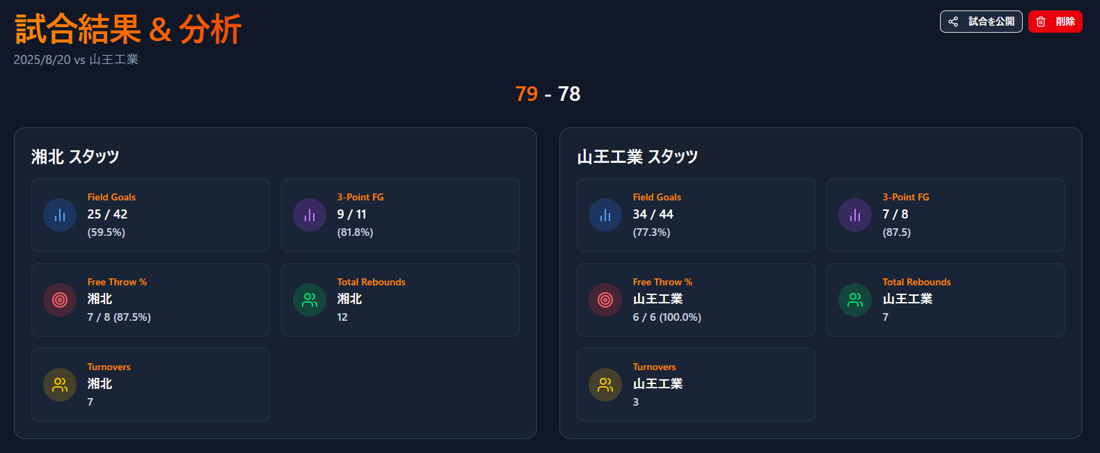The image size is (1100, 453).
Task: Click the Field Goals chart icon for 山王工業
Action: pos(605,215)
